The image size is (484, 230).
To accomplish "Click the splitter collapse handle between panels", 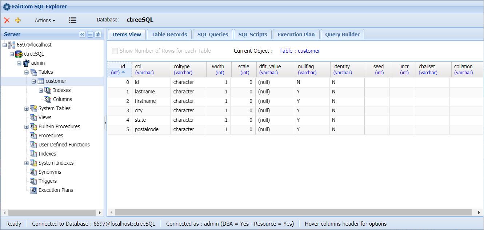I will click(105, 123).
